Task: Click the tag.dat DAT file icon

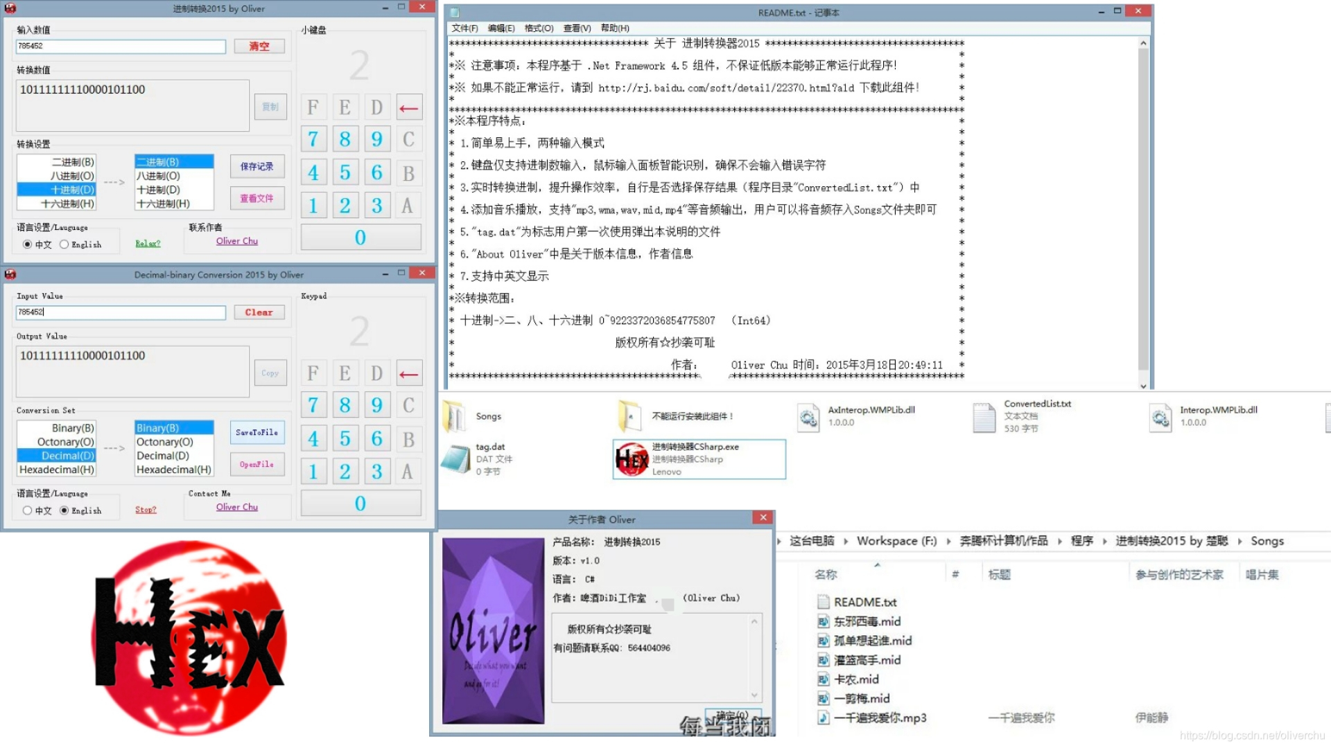Action: 457,458
